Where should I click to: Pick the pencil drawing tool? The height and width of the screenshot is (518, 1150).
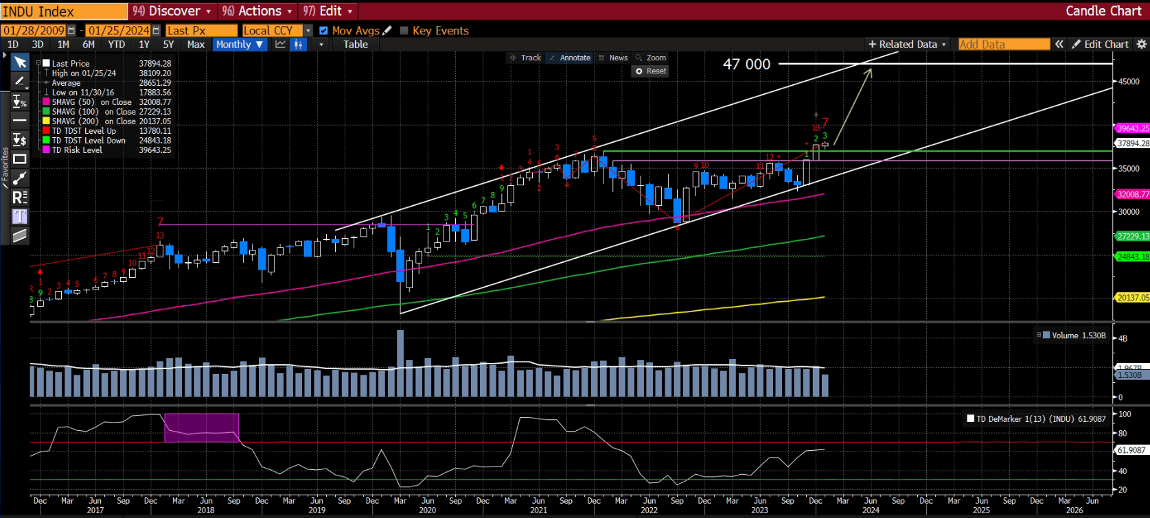(20, 82)
